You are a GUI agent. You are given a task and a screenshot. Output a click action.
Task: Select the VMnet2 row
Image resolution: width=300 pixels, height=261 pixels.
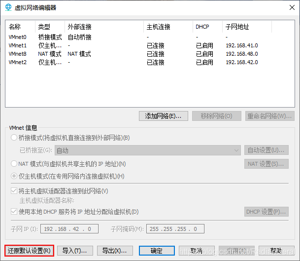(150, 62)
